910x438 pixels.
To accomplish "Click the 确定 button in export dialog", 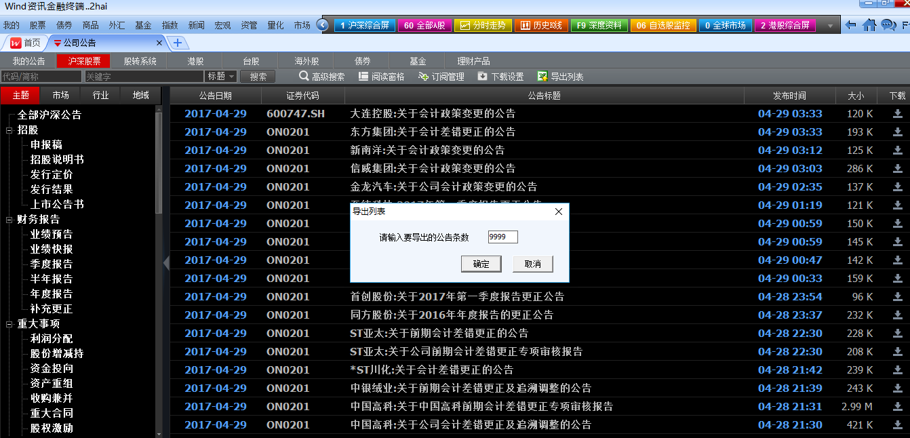I will (481, 264).
